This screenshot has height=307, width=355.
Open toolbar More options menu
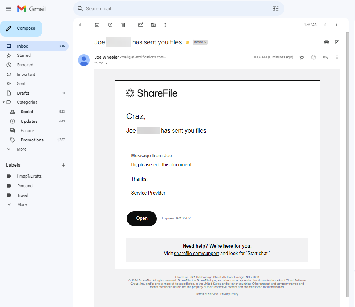click(x=165, y=25)
